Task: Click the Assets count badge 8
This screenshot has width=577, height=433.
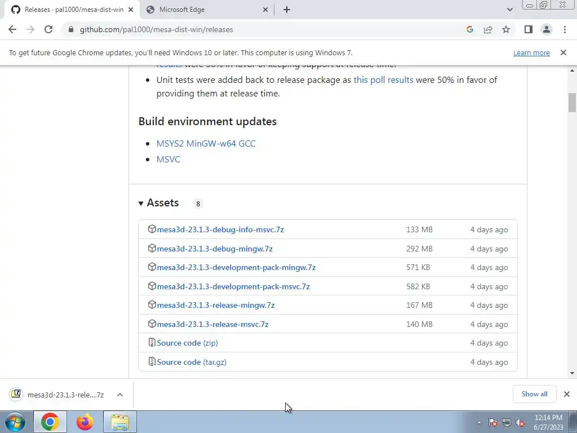Action: [198, 204]
